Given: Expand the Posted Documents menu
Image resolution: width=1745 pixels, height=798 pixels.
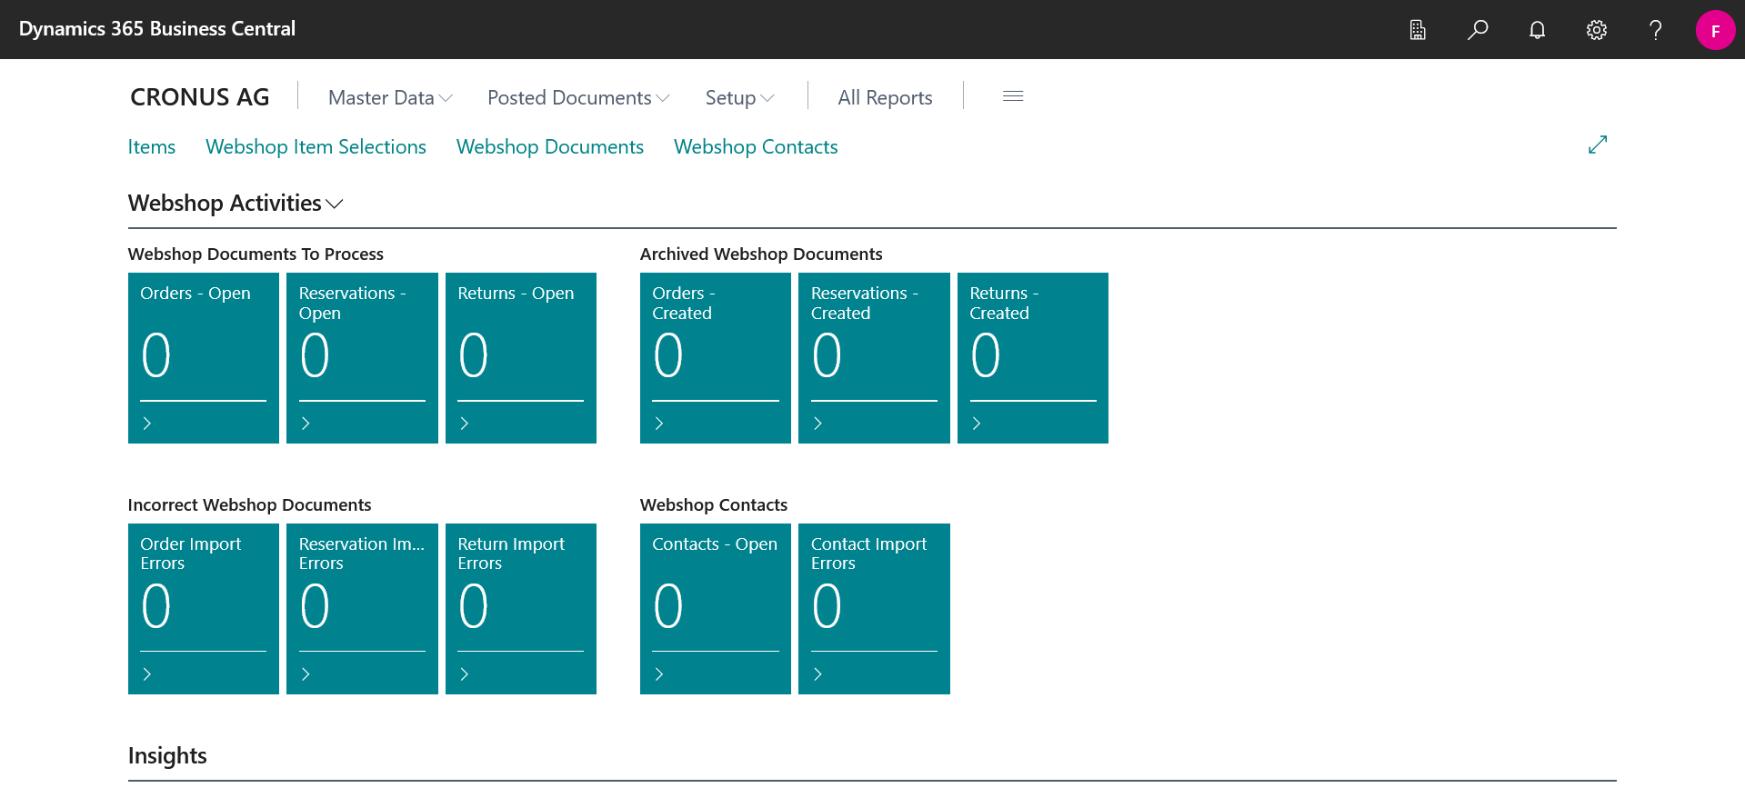Looking at the screenshot, I should (578, 97).
